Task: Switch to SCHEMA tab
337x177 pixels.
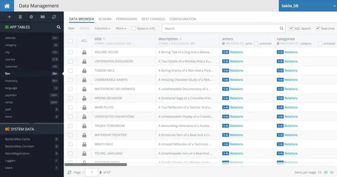Action: [x=105, y=19]
